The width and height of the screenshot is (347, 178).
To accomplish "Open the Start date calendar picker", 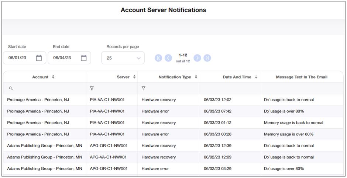I will [x=39, y=58].
